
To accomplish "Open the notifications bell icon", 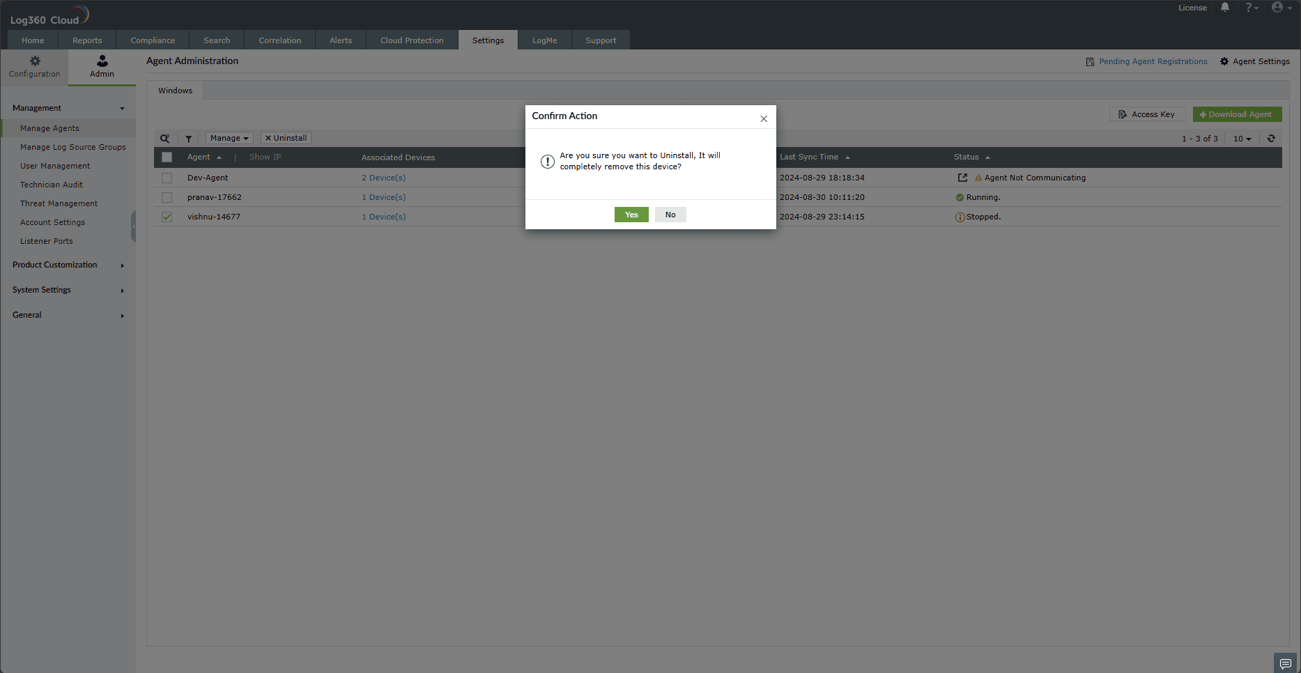I will click(1225, 8).
